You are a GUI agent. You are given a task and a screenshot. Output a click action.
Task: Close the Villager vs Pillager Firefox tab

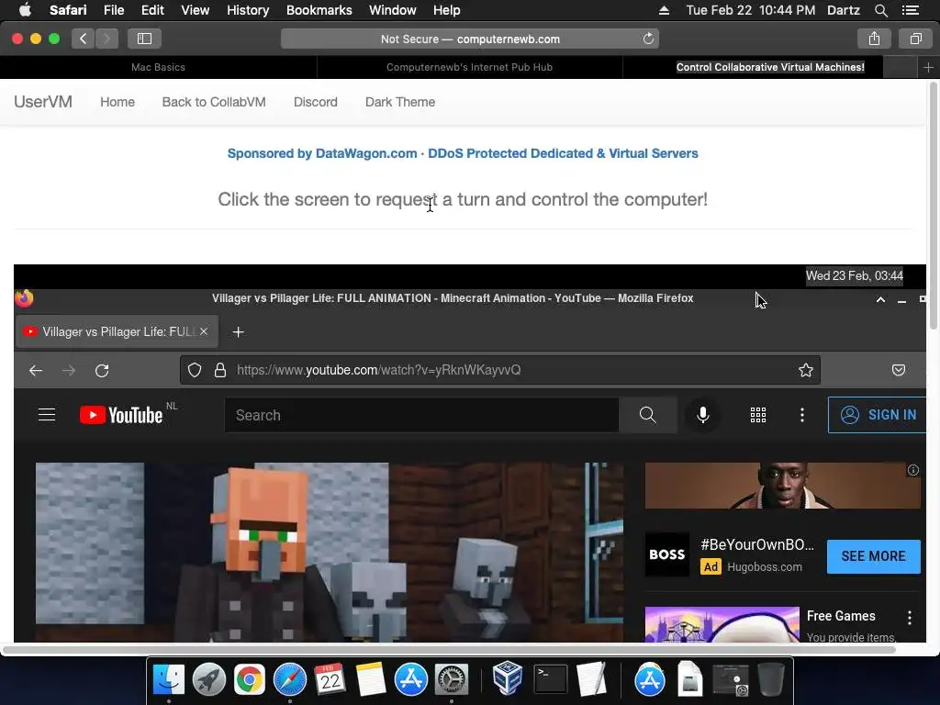point(204,331)
